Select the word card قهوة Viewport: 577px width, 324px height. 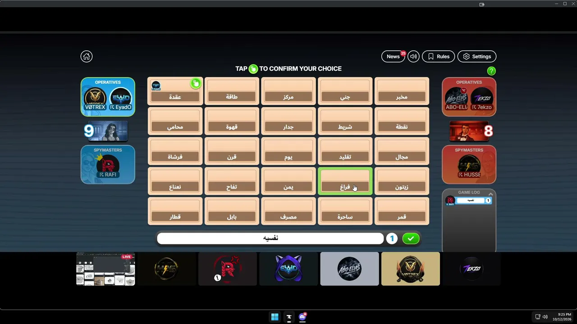[232, 121]
